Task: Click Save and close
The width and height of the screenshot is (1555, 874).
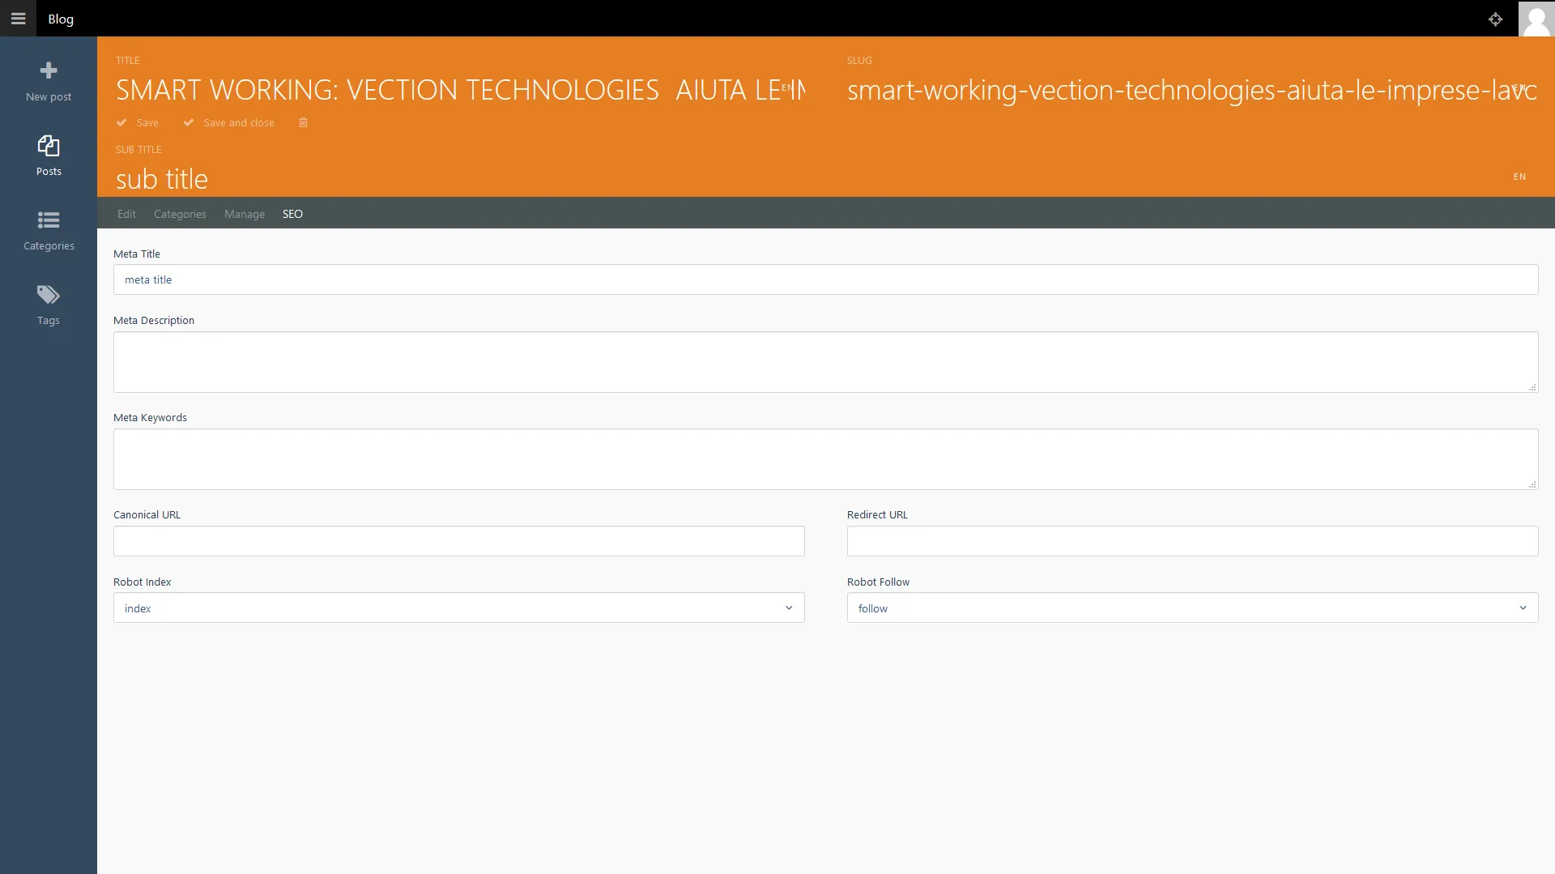Action: 229,122
